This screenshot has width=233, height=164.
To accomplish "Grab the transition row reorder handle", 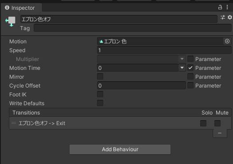I will 14,123.
